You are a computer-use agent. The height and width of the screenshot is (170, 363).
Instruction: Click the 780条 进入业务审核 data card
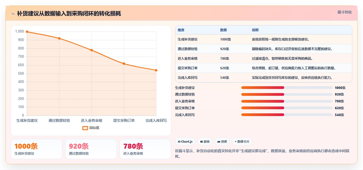[x=145, y=149]
